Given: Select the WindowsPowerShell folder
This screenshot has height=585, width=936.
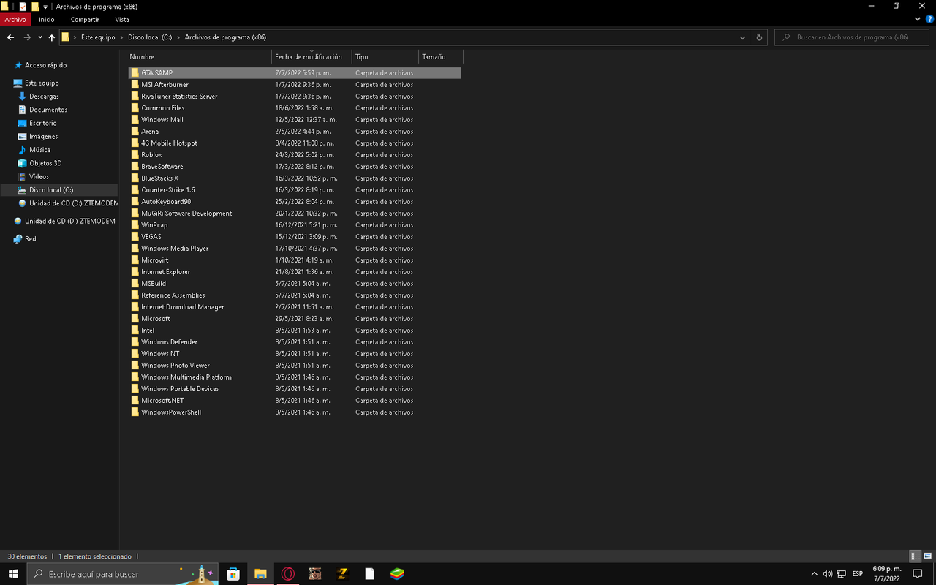Looking at the screenshot, I should (171, 412).
